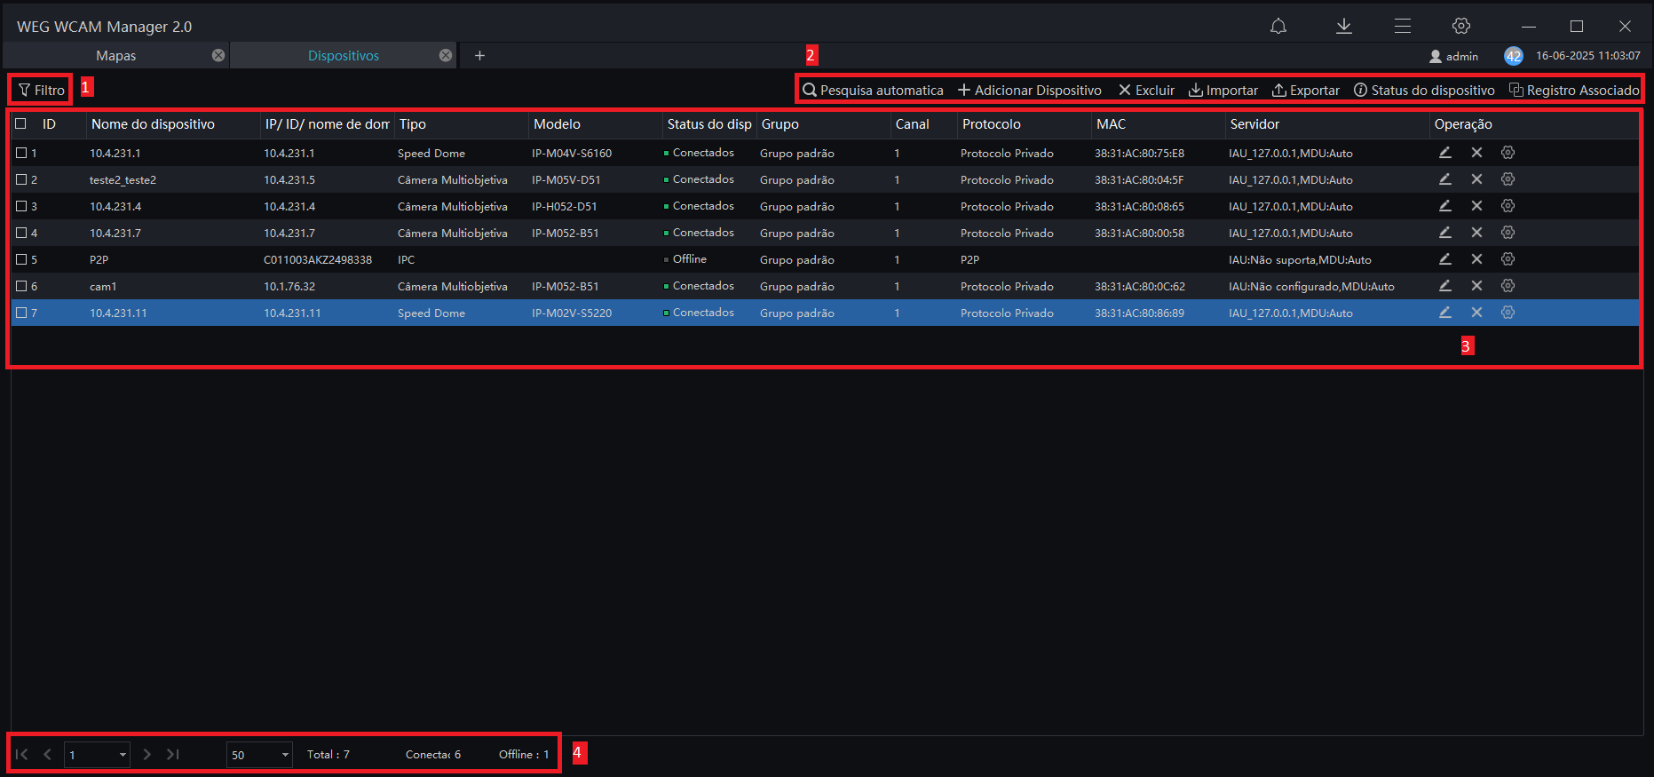Sort by Nome do dispositivo column header

[173, 124]
